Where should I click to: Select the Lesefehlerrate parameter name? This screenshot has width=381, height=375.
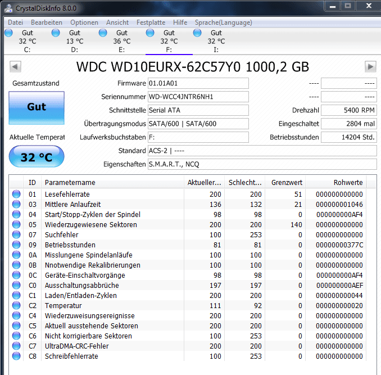pos(67,194)
